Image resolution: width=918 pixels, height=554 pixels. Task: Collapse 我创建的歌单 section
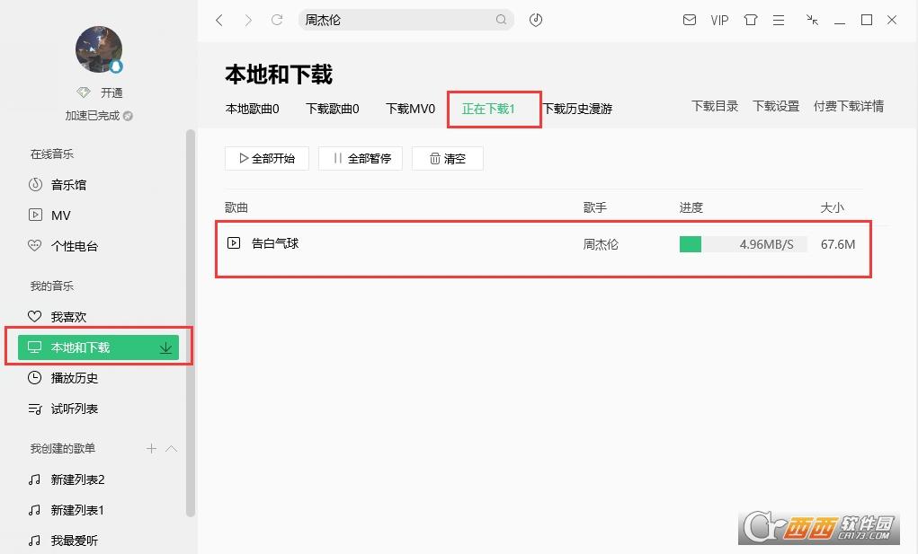[x=172, y=449]
